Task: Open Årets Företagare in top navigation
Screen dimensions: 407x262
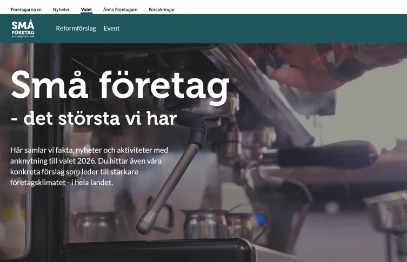Action: point(120,10)
